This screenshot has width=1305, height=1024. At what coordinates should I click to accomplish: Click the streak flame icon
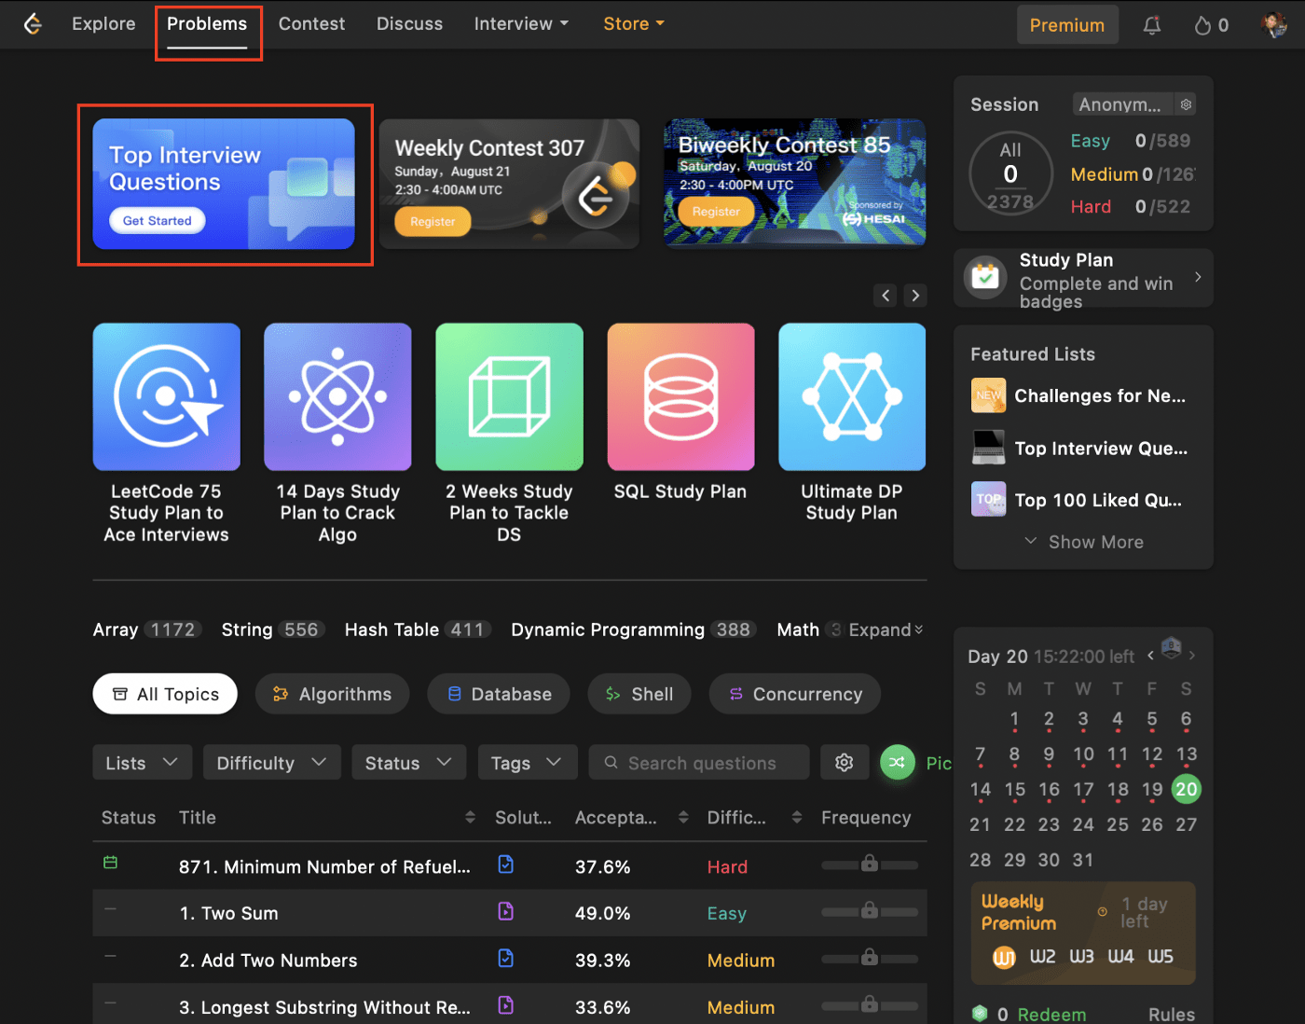point(1202,25)
